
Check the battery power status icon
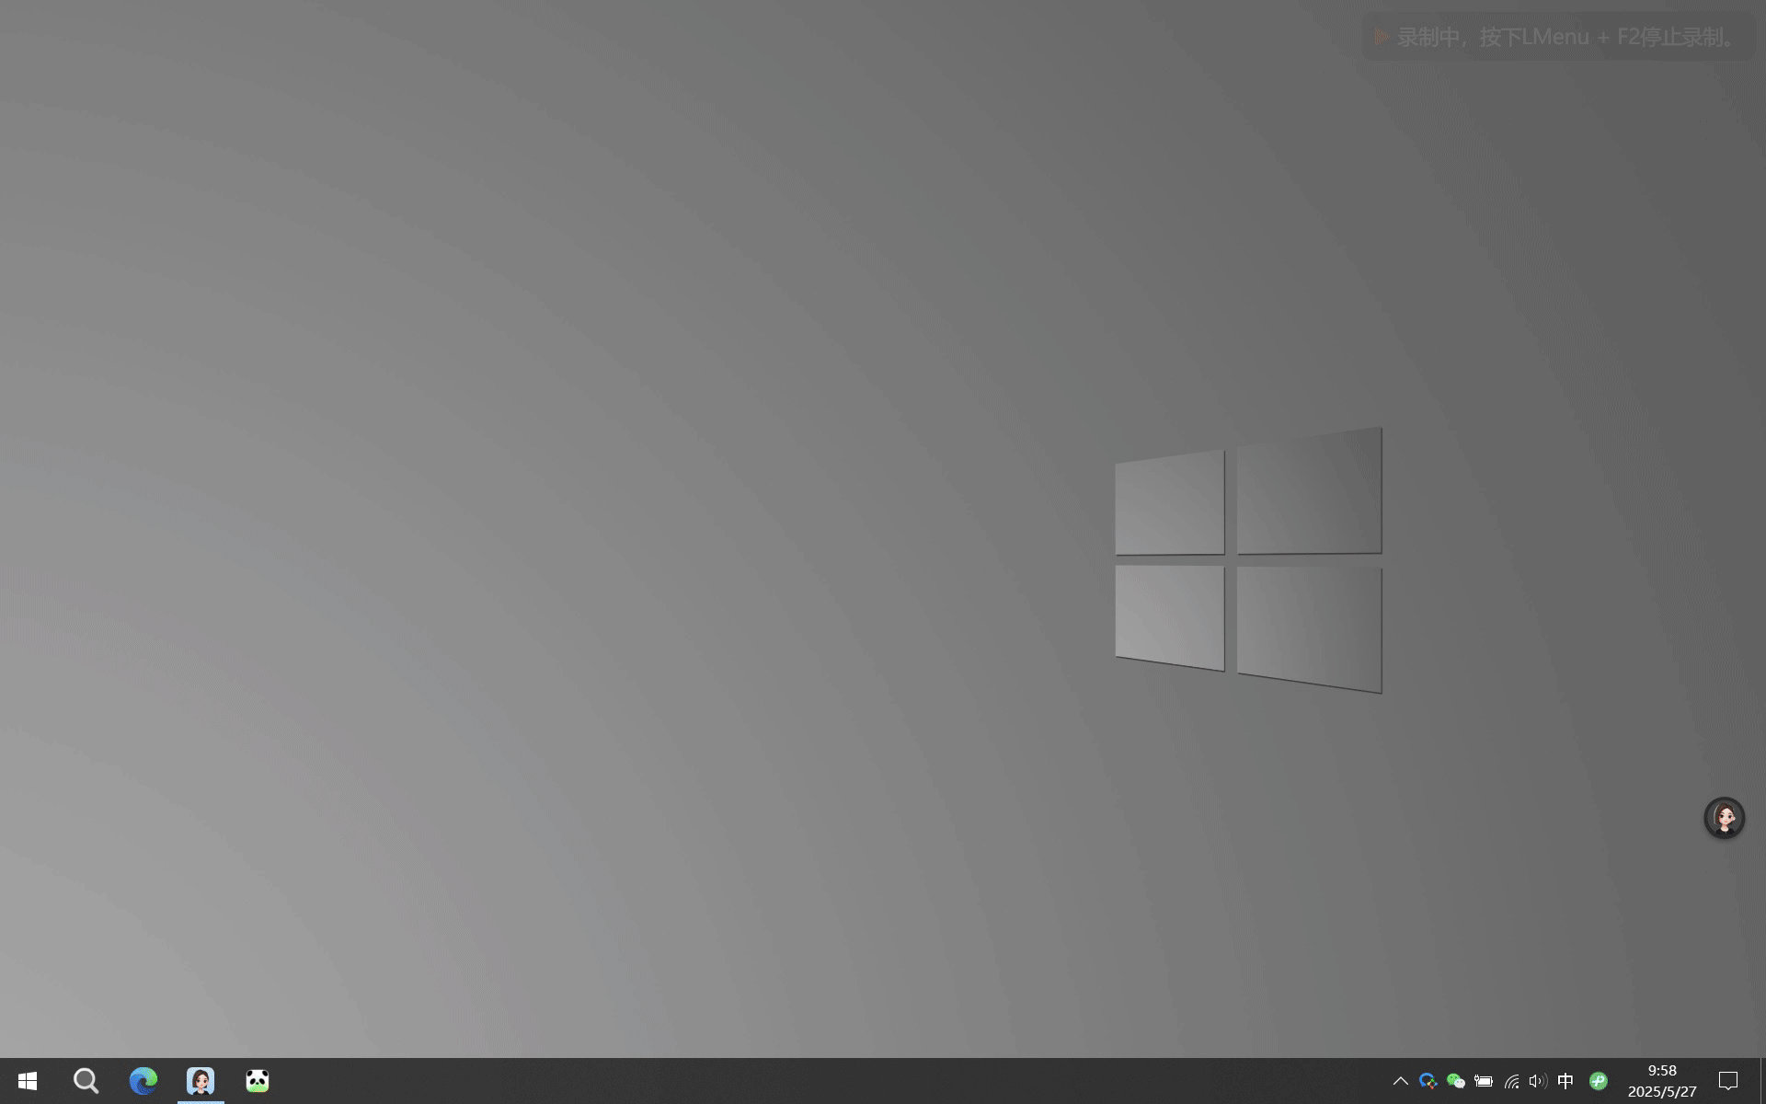click(x=1484, y=1081)
